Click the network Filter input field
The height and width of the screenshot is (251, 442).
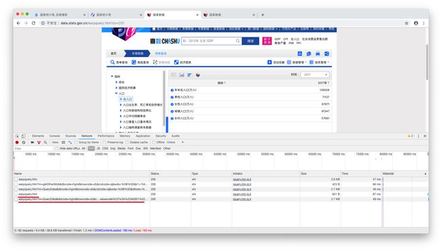[x=33, y=149]
